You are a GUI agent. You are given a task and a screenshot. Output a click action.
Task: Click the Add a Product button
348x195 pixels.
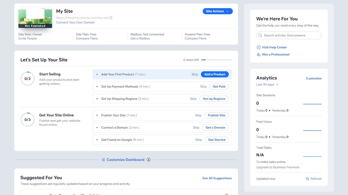215,74
